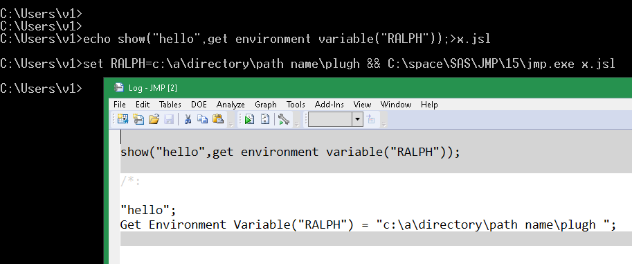632x264 pixels.
Task: Click the New Script toolbar icon
Action: (138, 119)
